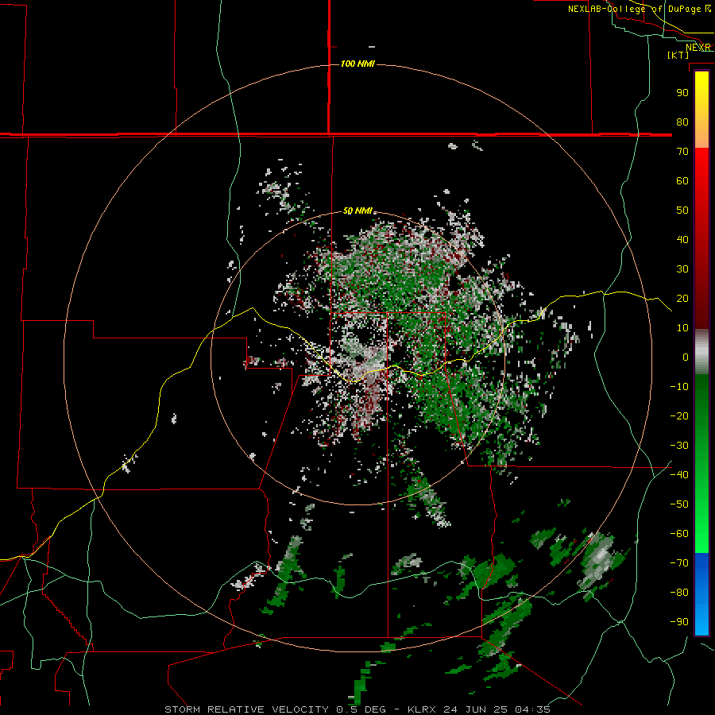Image resolution: width=715 pixels, height=715 pixels.
Task: Click the 50 NMI range ring label
Action: pos(357,211)
